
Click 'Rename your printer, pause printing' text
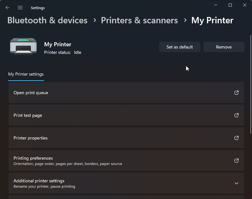(44, 186)
